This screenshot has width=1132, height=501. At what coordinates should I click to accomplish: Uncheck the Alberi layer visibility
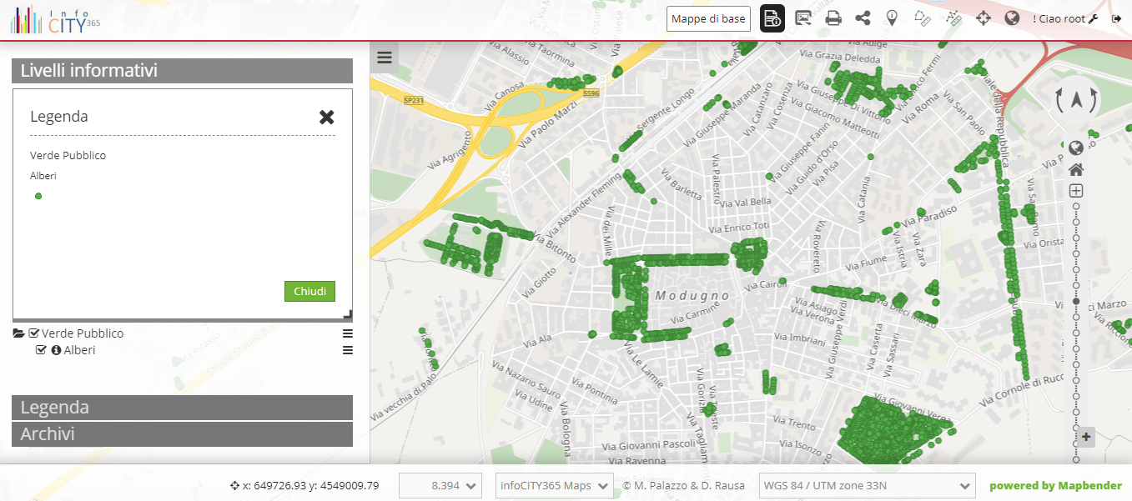41,350
